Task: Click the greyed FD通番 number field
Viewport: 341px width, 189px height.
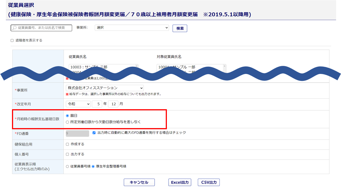Action: click(x=77, y=133)
